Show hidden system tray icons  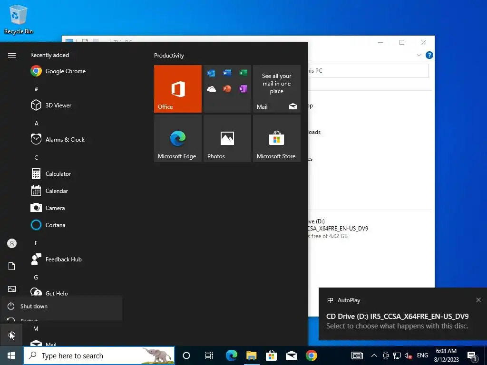tap(374, 355)
